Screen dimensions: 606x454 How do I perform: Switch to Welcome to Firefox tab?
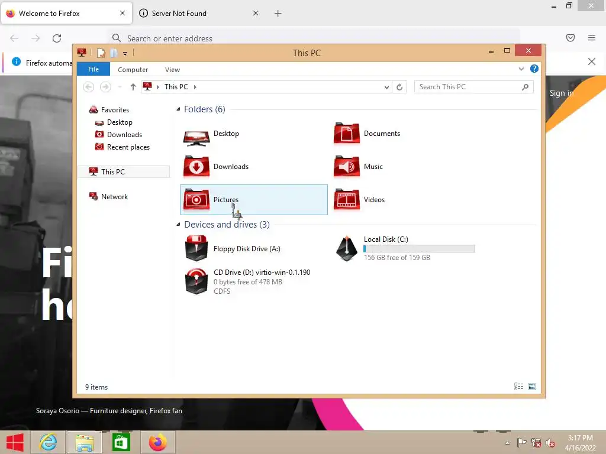(x=66, y=13)
